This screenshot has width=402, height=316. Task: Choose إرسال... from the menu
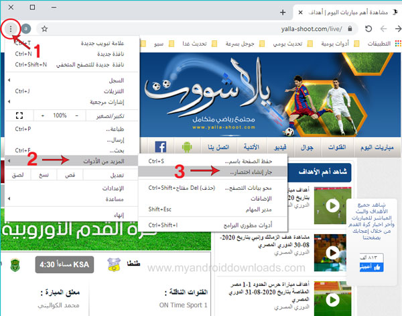tap(72, 140)
